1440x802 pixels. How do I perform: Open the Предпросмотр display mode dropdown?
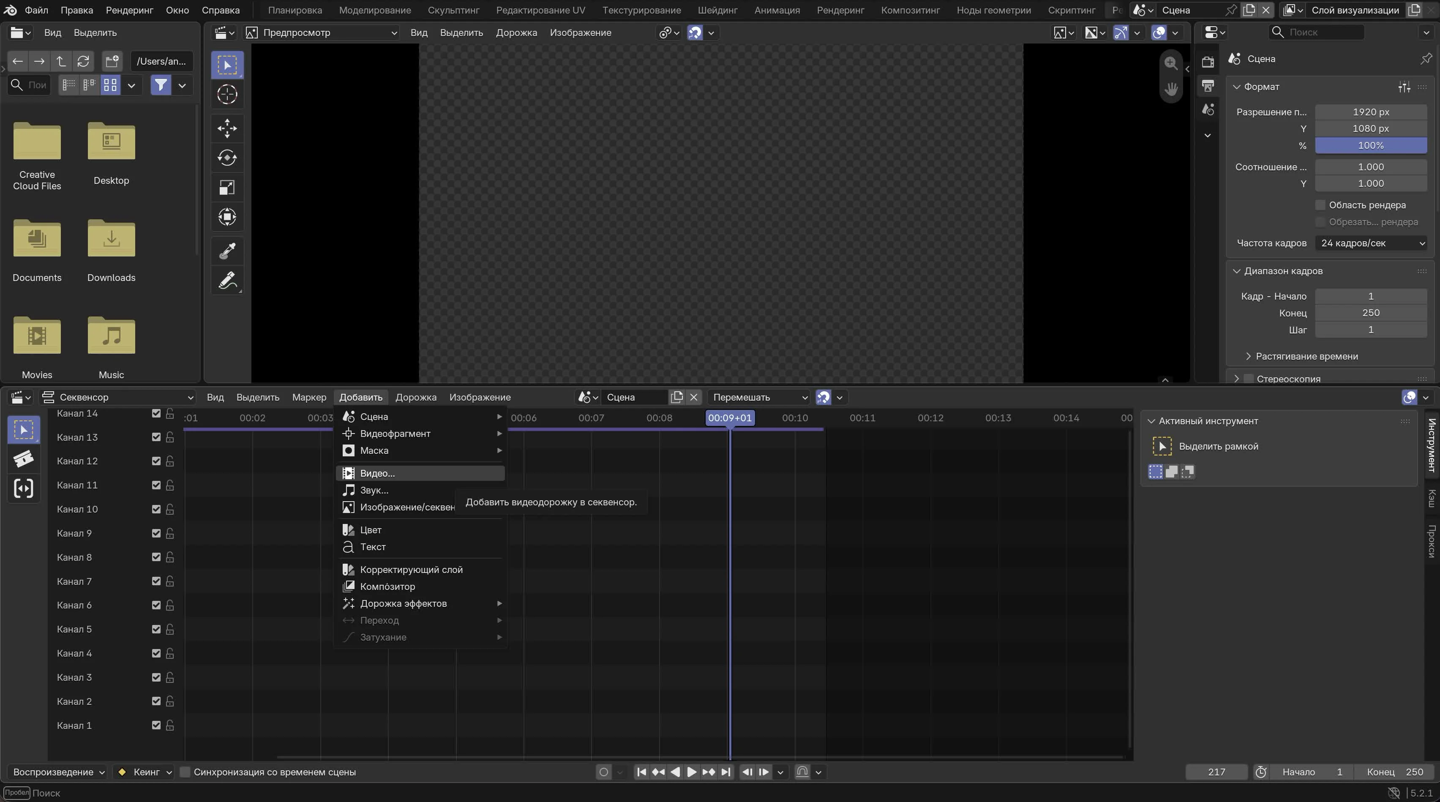(322, 33)
